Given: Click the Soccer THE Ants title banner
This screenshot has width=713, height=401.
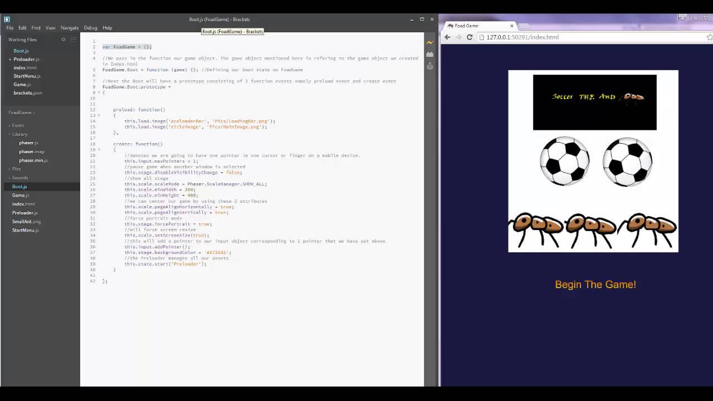Looking at the screenshot, I should (595, 102).
